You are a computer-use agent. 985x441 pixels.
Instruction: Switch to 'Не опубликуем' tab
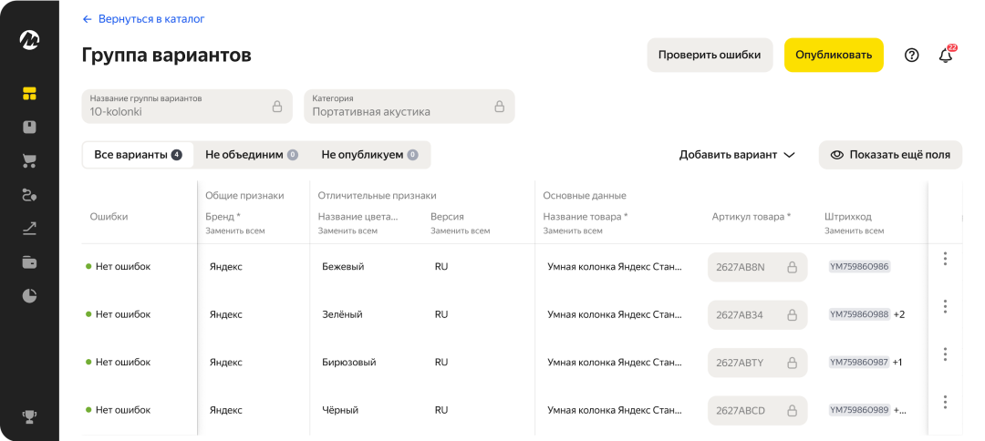pos(369,155)
